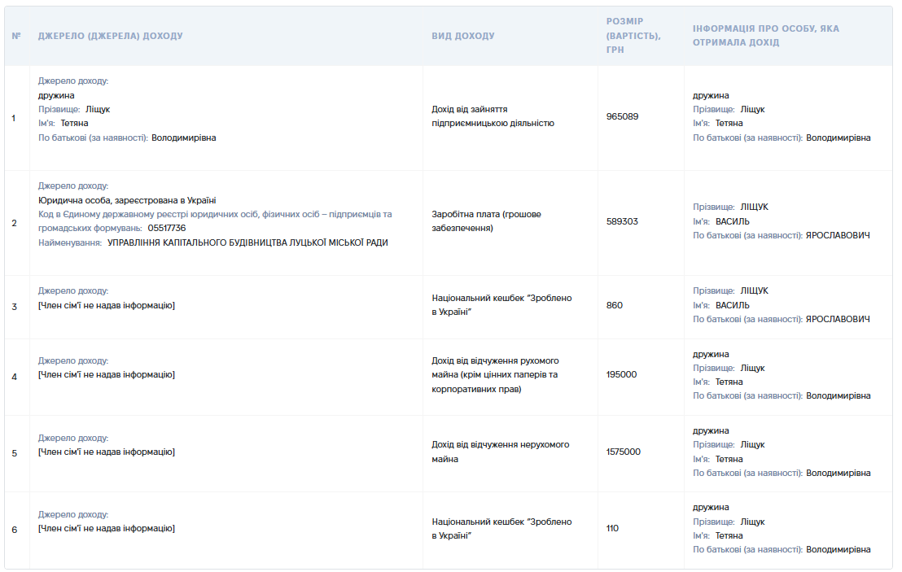Click УПРАВЛІННЯ КАПІТАЛЬНОГО БУДІВНИЦТВА ЛУЦЬКОЇ МІСЬКОЇ РАДИ text

click(x=248, y=242)
